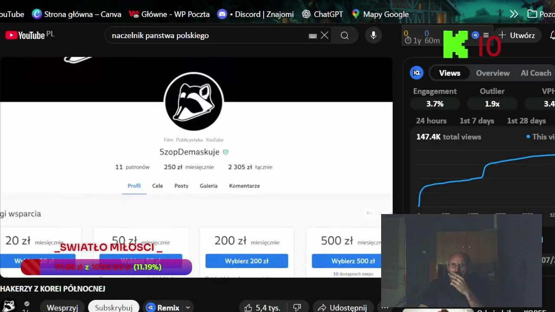
Task: Open the on-screen keyboard icon in search
Action: [313, 36]
